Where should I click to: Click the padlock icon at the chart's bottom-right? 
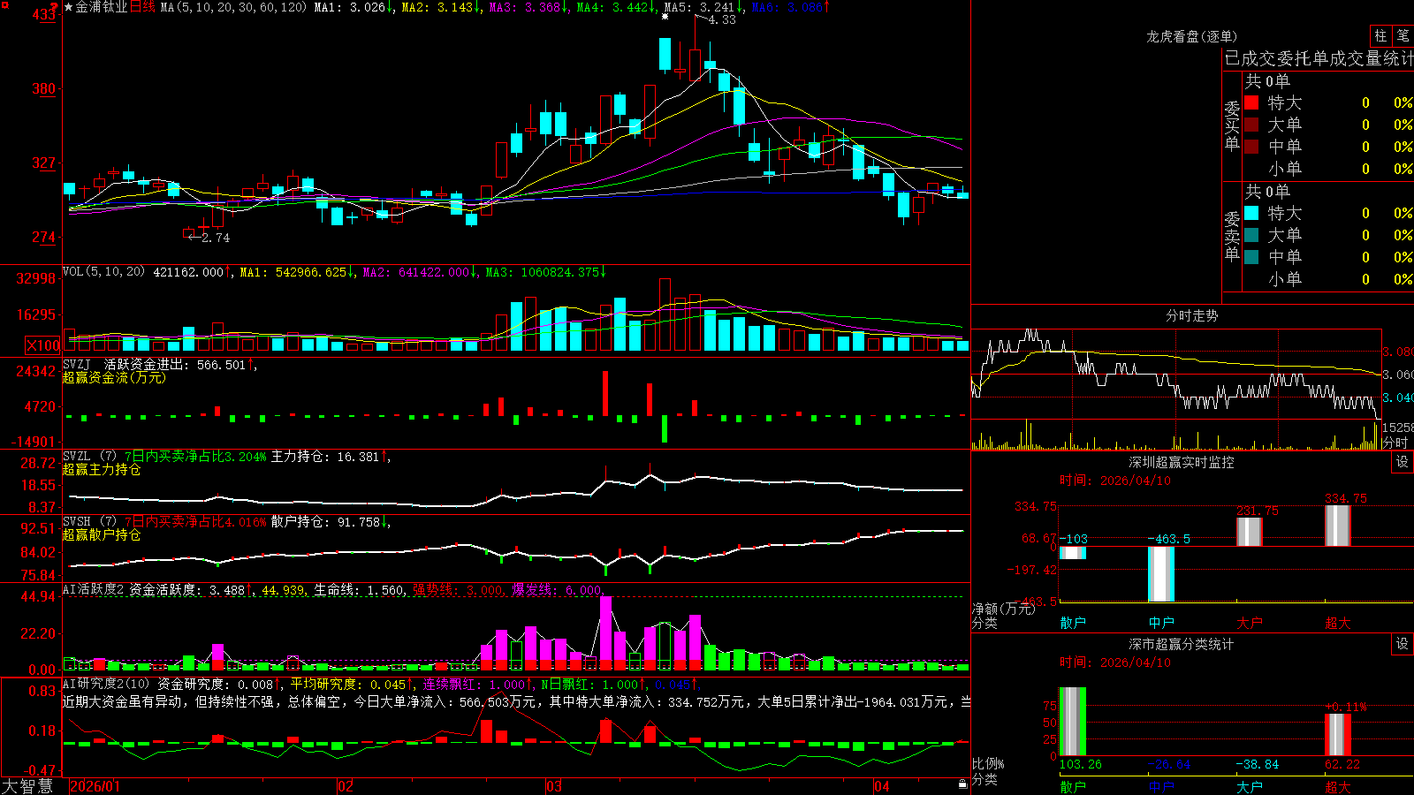[963, 784]
